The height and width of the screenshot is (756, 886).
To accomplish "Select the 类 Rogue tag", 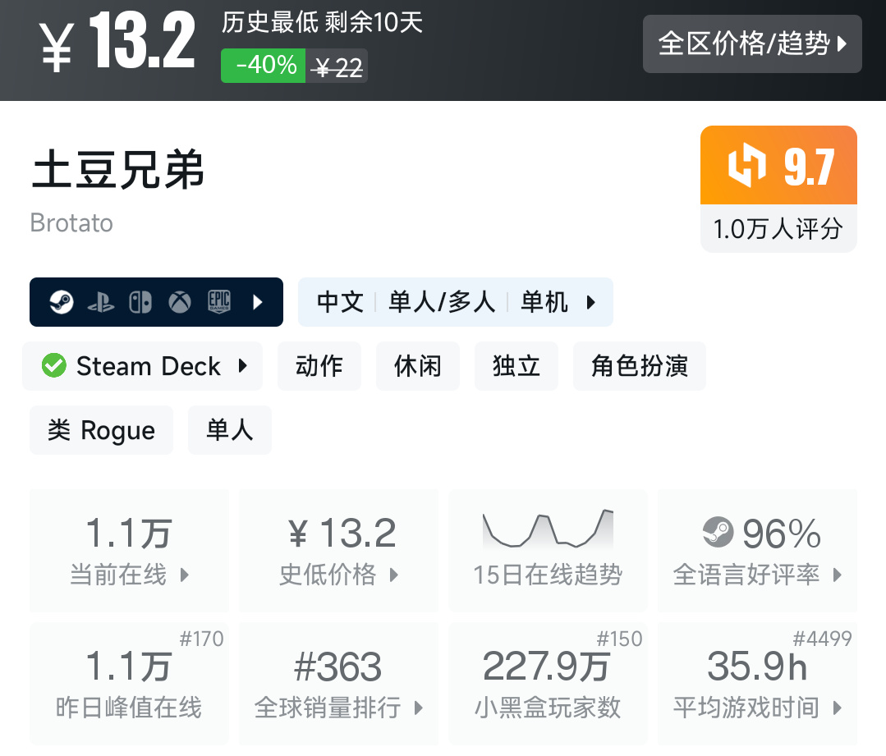I will pyautogui.click(x=101, y=430).
